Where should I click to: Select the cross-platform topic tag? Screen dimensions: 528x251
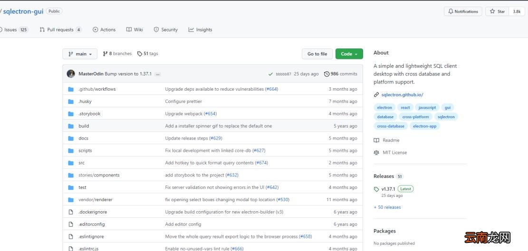coord(415,117)
